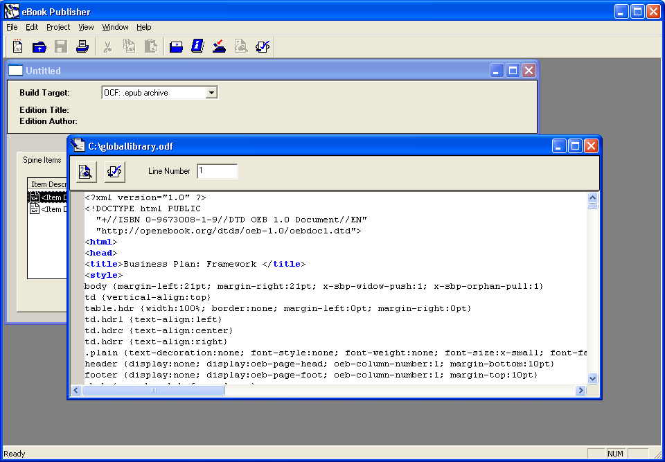Viewport: 665px width, 462px height.
Task: Open the View menu
Action: pos(86,27)
